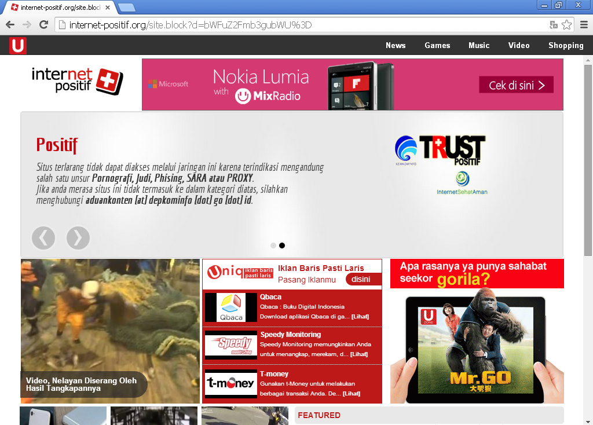Viewport: 593px width, 425px height.
Task: Click the internet positif logo
Action: click(77, 80)
